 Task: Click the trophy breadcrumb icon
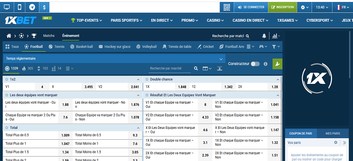pos(34,36)
